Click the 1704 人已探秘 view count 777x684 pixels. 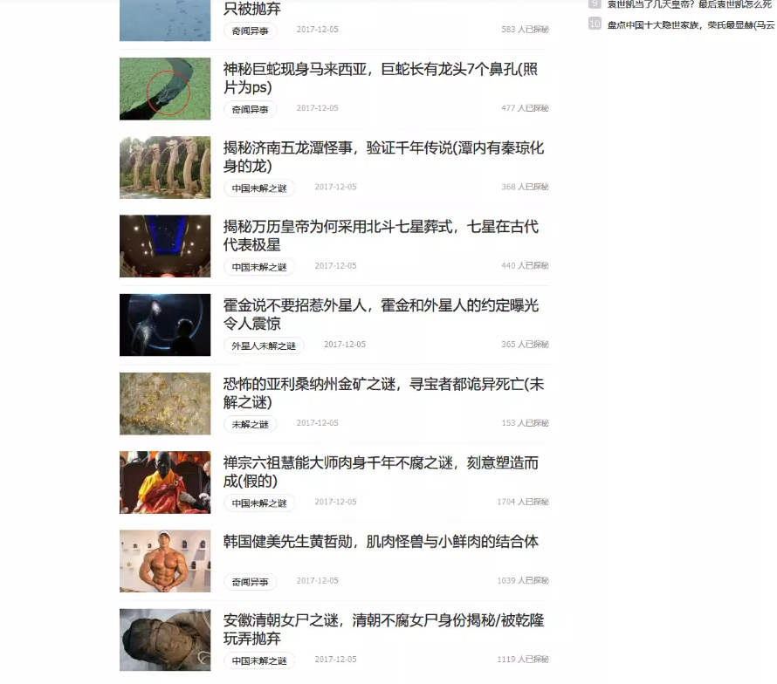click(x=523, y=502)
